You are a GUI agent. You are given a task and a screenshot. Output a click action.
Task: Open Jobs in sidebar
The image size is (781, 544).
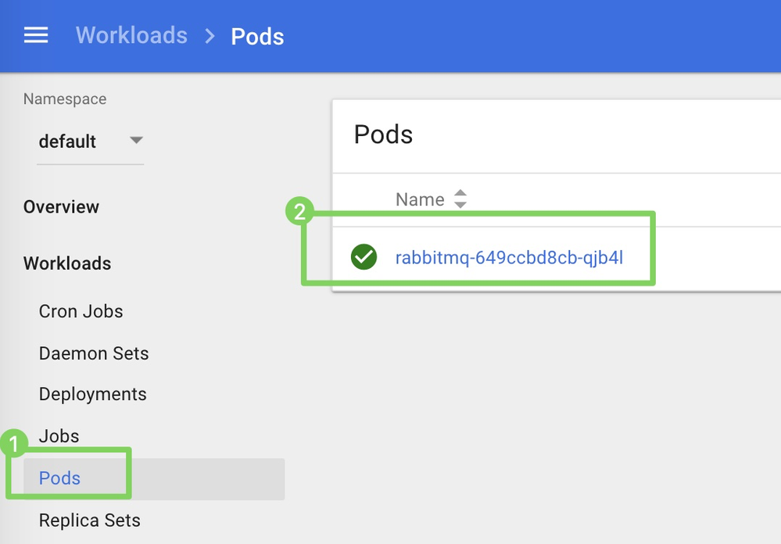59,436
